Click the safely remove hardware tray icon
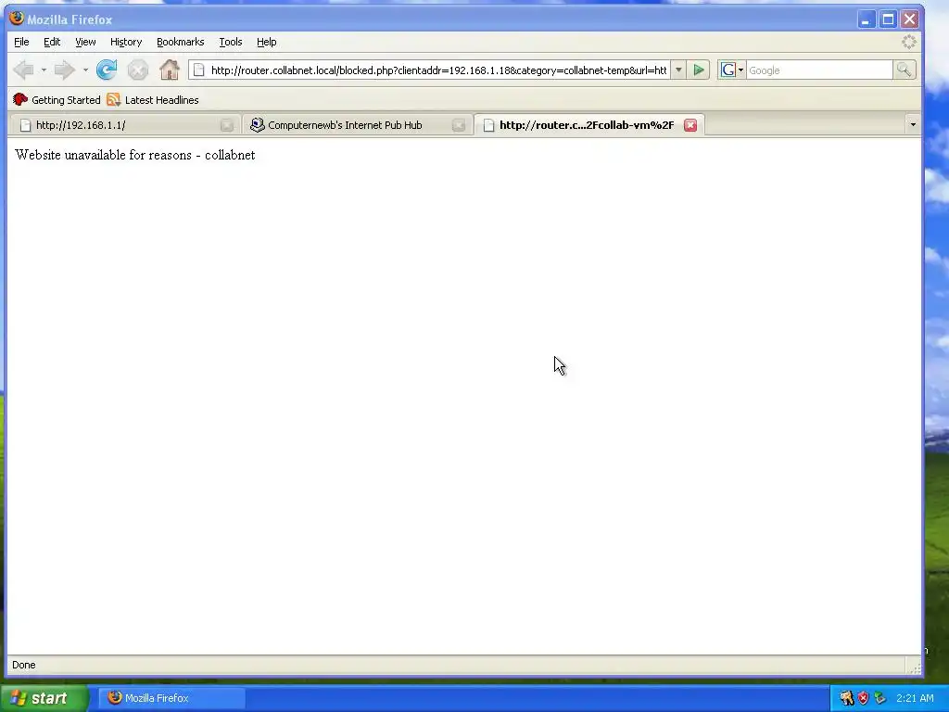Screen dimensions: 949x712 (x=879, y=698)
